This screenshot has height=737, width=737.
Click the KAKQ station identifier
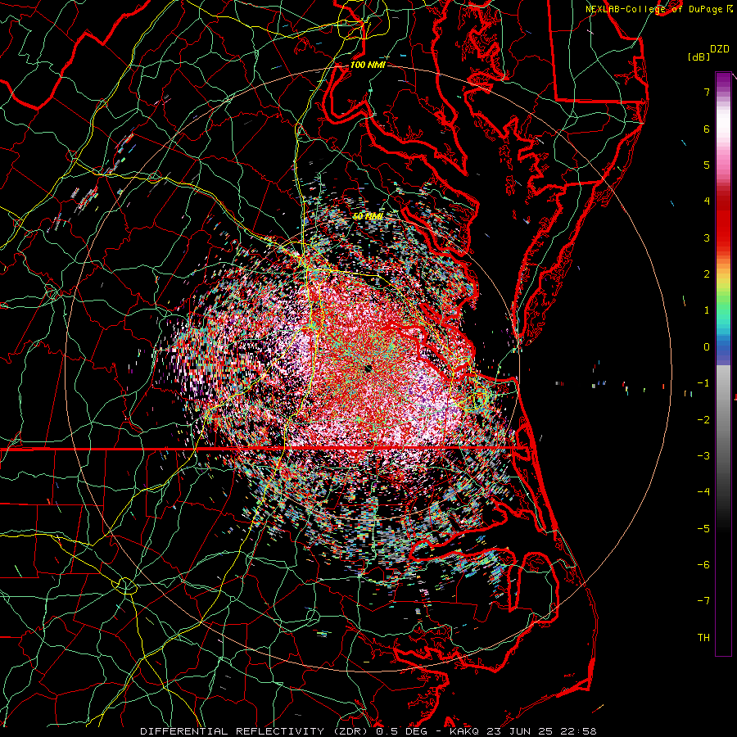[x=464, y=731]
